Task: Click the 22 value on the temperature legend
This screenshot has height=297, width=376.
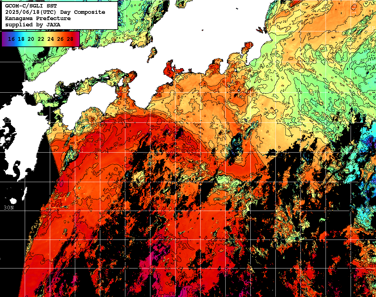Action: click(x=41, y=39)
